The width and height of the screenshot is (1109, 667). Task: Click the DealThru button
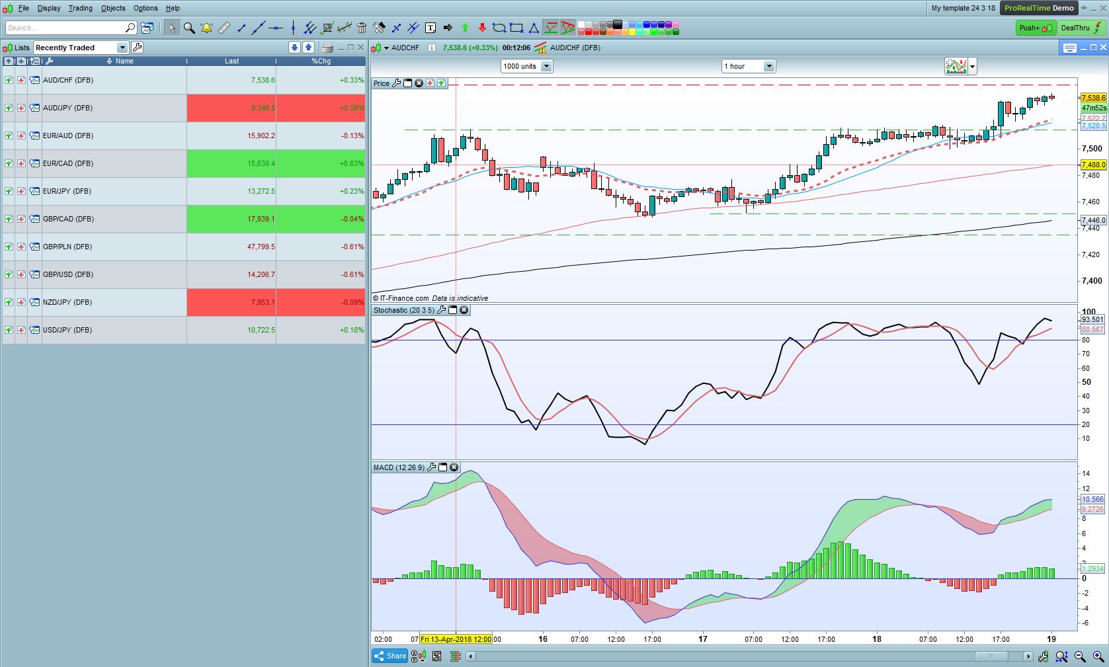click(1081, 28)
